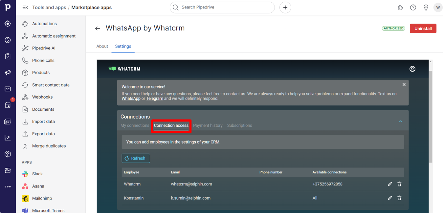The width and height of the screenshot is (443, 213).
Task: Open the Insights chart icon in sidebar
Action: pos(8,138)
